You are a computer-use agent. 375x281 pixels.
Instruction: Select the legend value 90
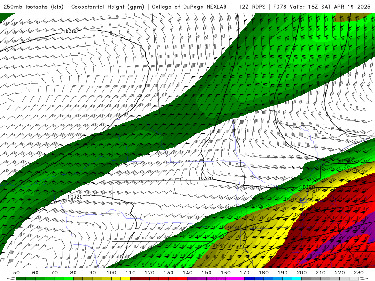(x=92, y=273)
